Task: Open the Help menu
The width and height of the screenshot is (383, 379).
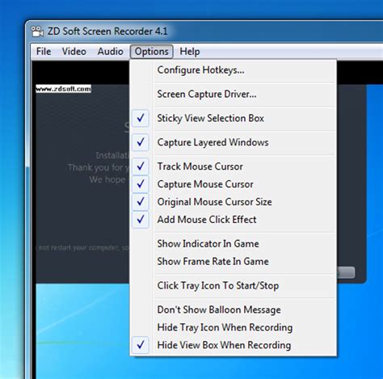Action: [190, 52]
